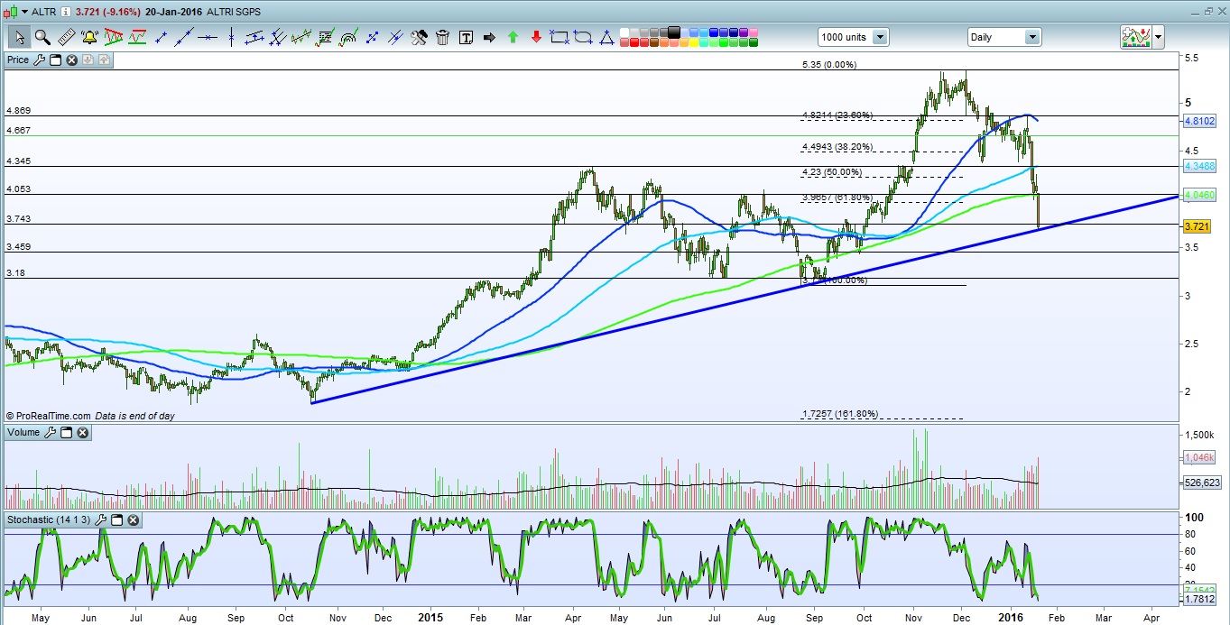Click the 1.7257 (161.80%) Fibonacci label
The width and height of the screenshot is (1230, 625).
click(x=840, y=414)
